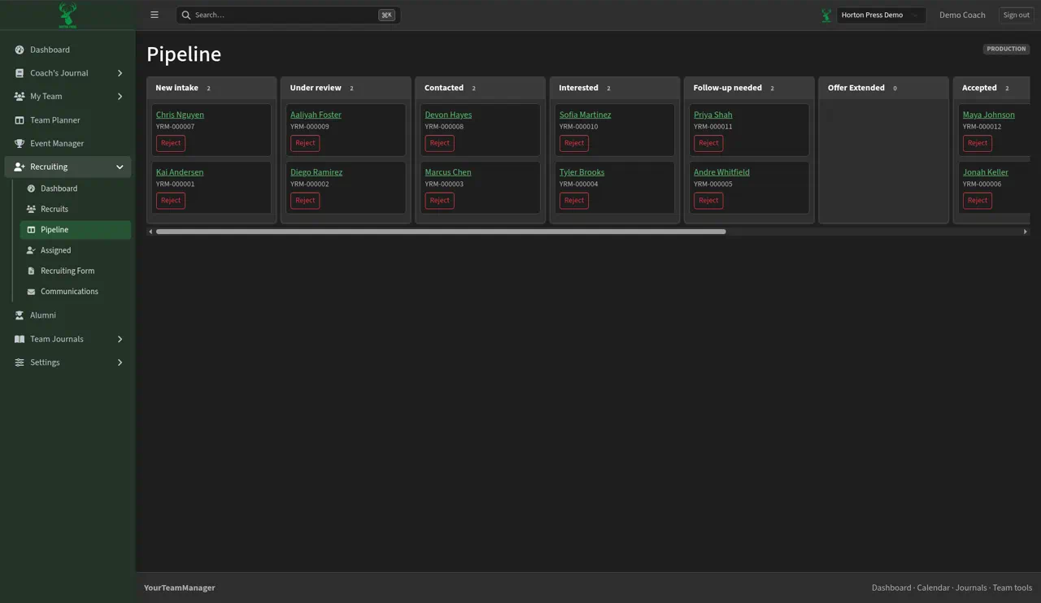Open Alumni in the sidebar
Image resolution: width=1041 pixels, height=603 pixels.
[x=68, y=315]
